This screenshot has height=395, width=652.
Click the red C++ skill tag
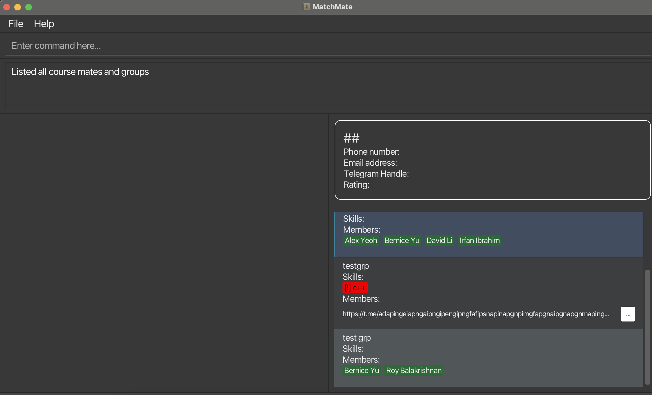pos(355,288)
